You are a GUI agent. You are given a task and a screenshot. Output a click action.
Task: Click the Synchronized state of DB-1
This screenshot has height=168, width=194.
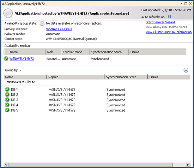pyautogui.click(x=116, y=89)
